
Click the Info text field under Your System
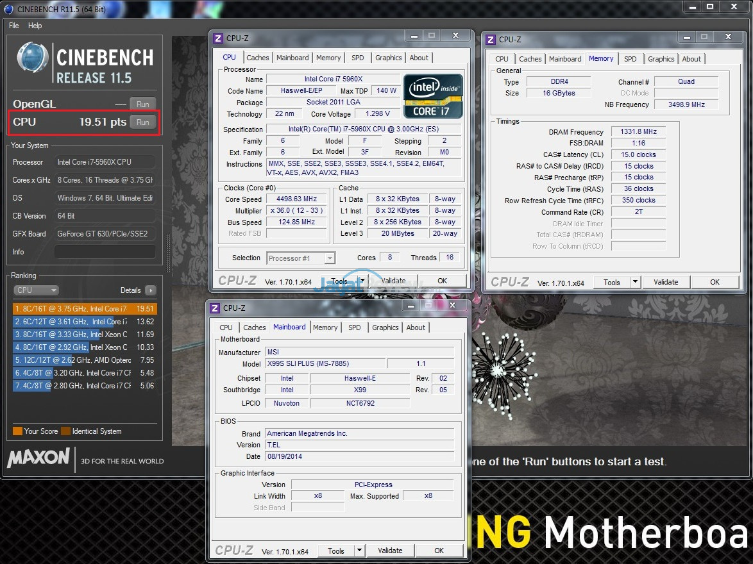(x=105, y=252)
